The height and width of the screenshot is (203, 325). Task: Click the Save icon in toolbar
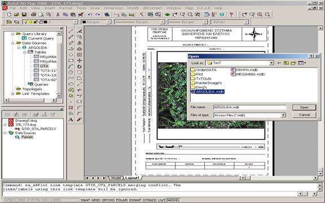pos(24,15)
